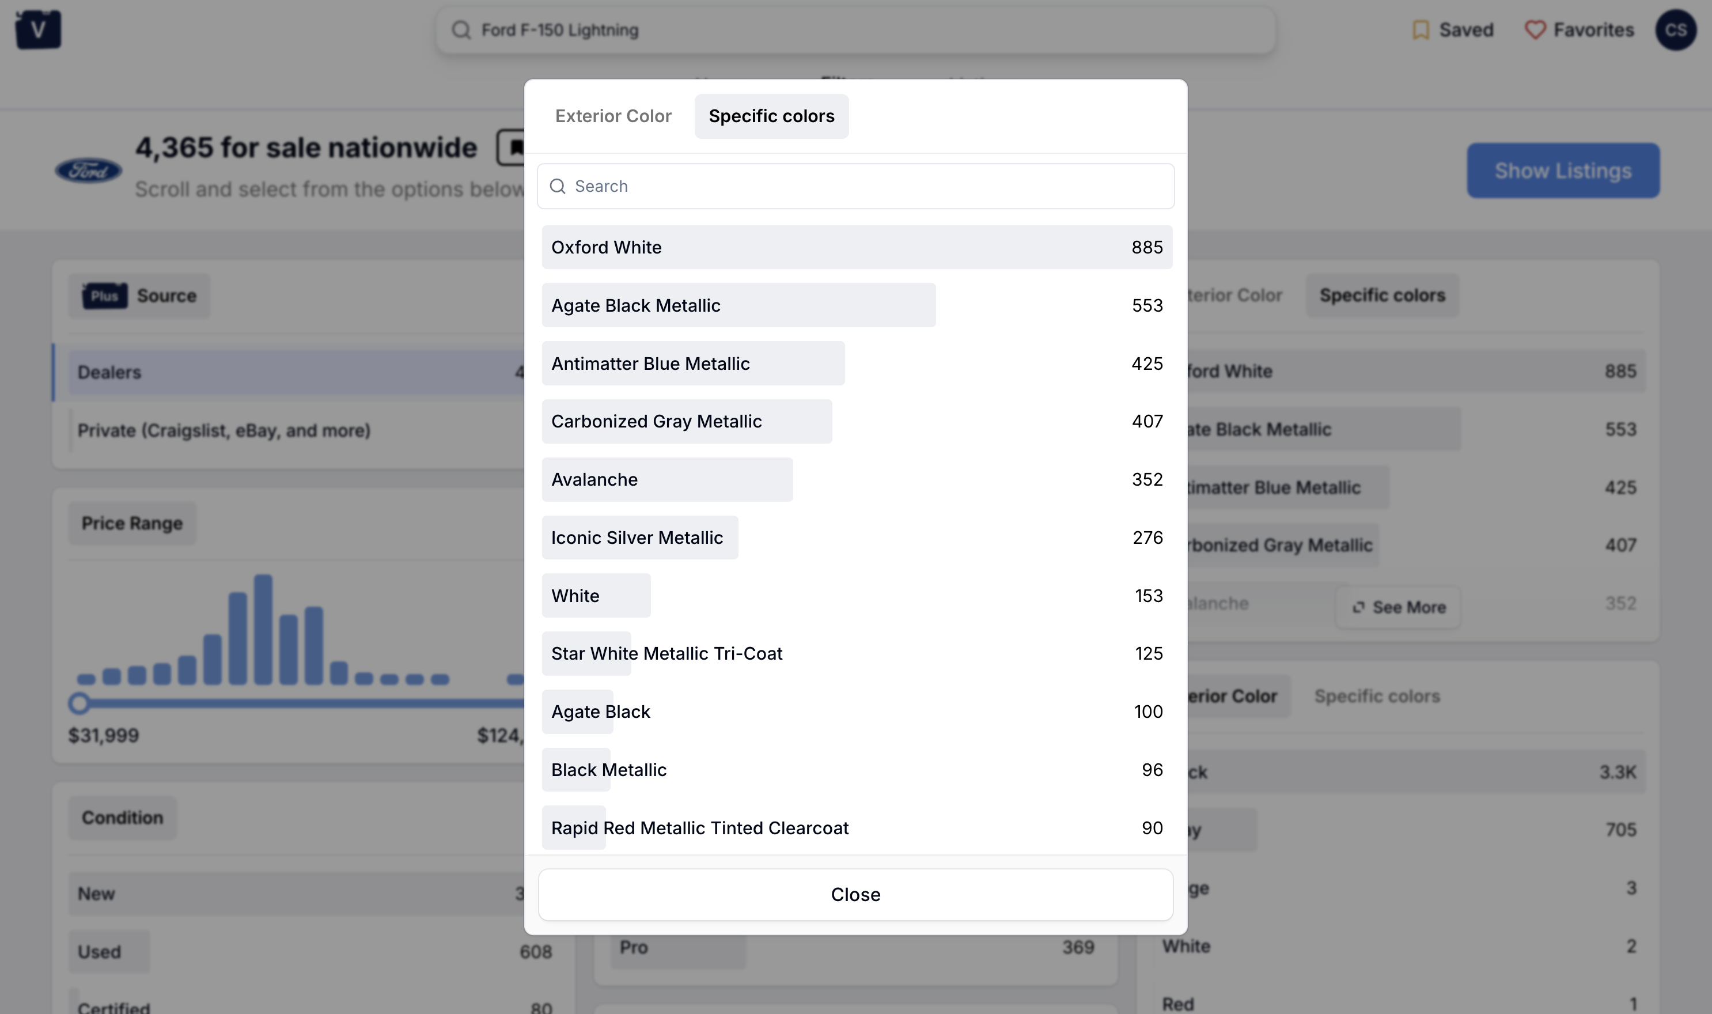Select Antimatter Blue Metallic in modal
The image size is (1712, 1014).
[857, 363]
